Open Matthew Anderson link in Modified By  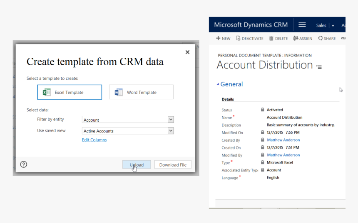coord(283,155)
